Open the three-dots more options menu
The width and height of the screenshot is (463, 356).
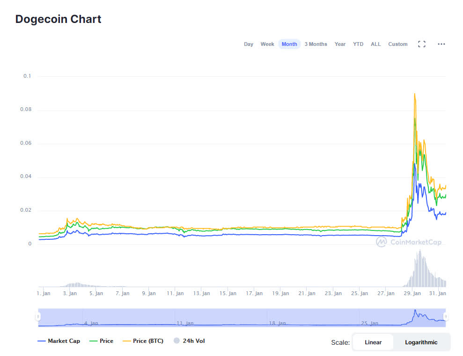click(x=441, y=44)
